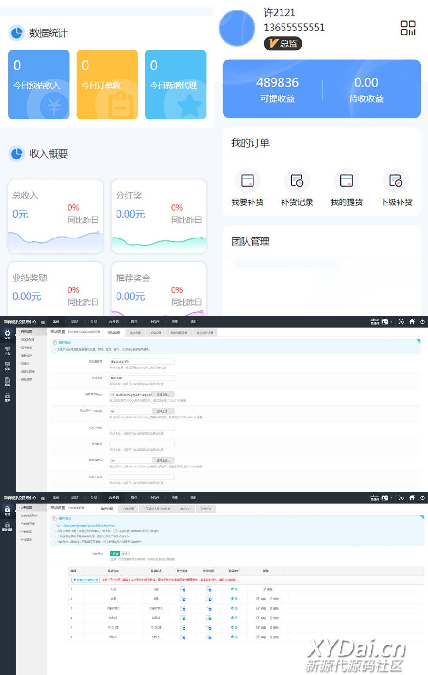Click the 新增会员角色分销 button
Viewport: 428px width, 675px height.
click(x=86, y=580)
